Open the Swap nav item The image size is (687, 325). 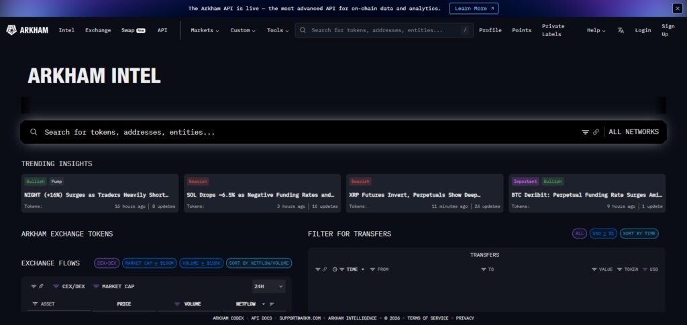[134, 30]
